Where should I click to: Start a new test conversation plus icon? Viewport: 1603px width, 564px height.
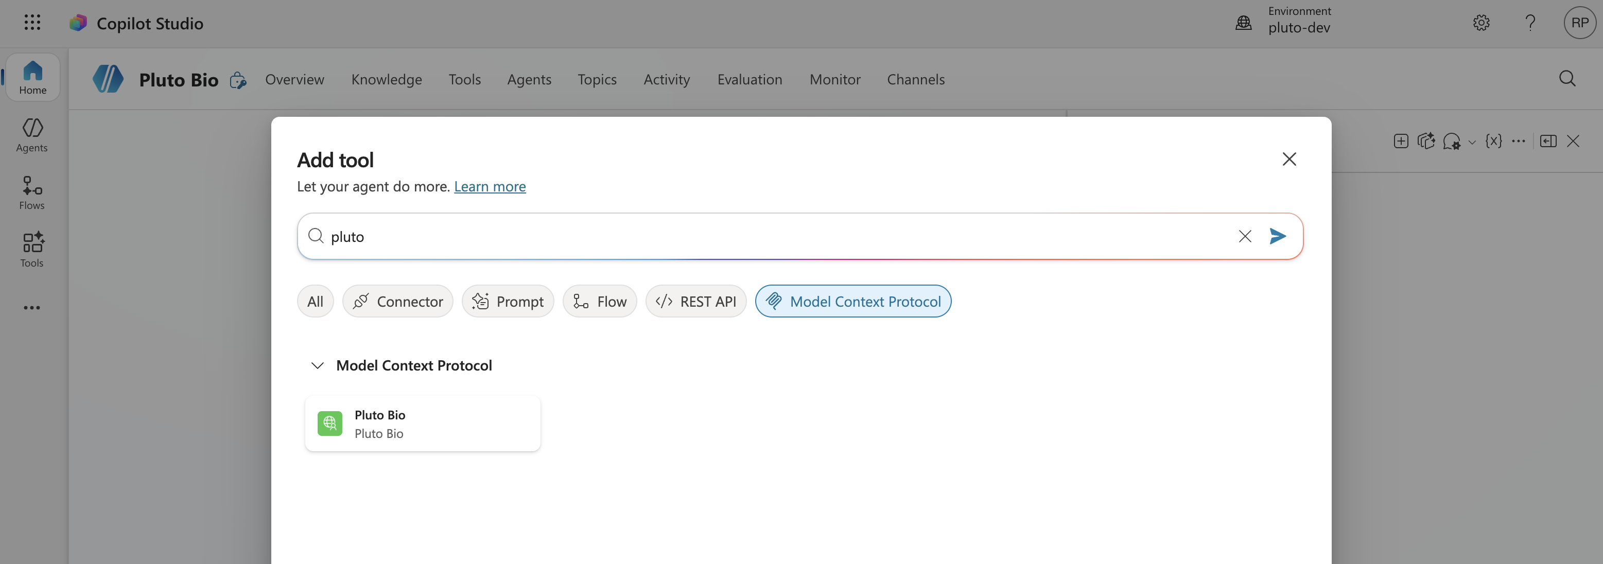pyautogui.click(x=1401, y=141)
